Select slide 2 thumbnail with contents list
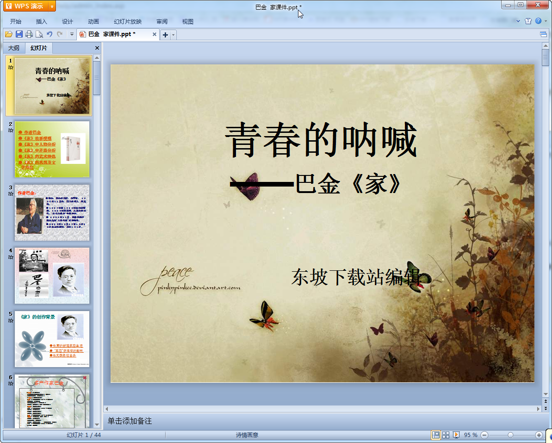This screenshot has width=552, height=443. [52, 150]
